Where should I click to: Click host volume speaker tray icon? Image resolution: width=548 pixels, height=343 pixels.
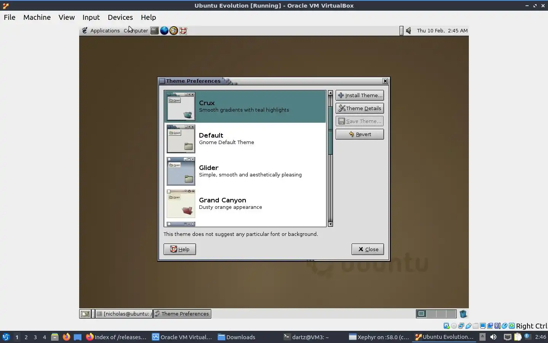pos(493,337)
